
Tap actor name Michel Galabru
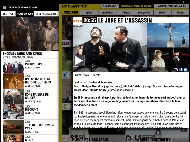[133, 86]
